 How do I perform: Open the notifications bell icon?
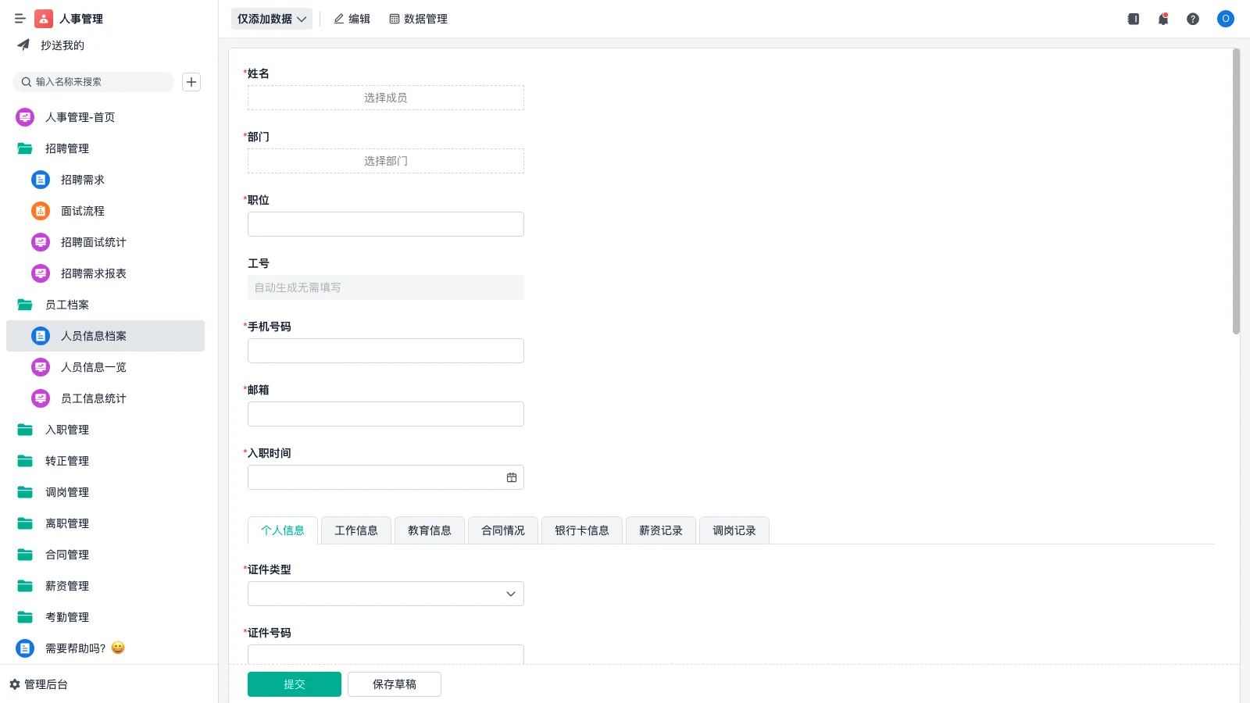click(1162, 19)
